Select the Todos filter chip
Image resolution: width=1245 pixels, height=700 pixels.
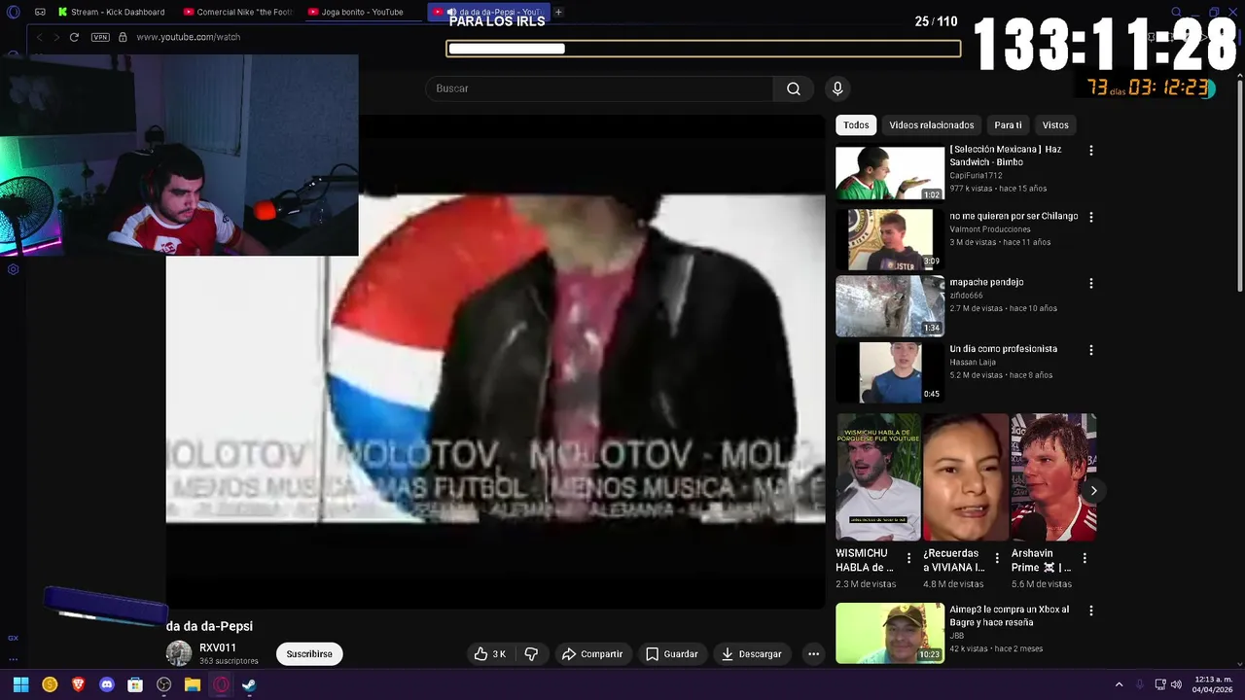click(x=856, y=125)
